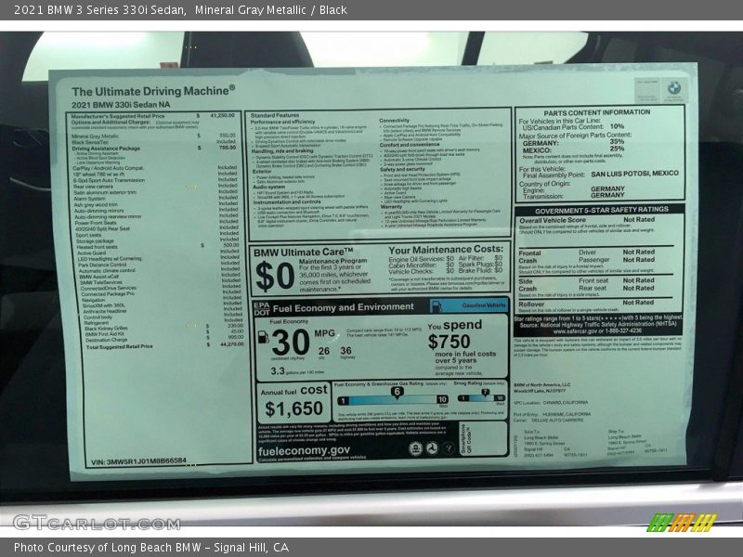Click the 'Safety and security' heading
The height and width of the screenshot is (557, 743).
tap(402, 169)
